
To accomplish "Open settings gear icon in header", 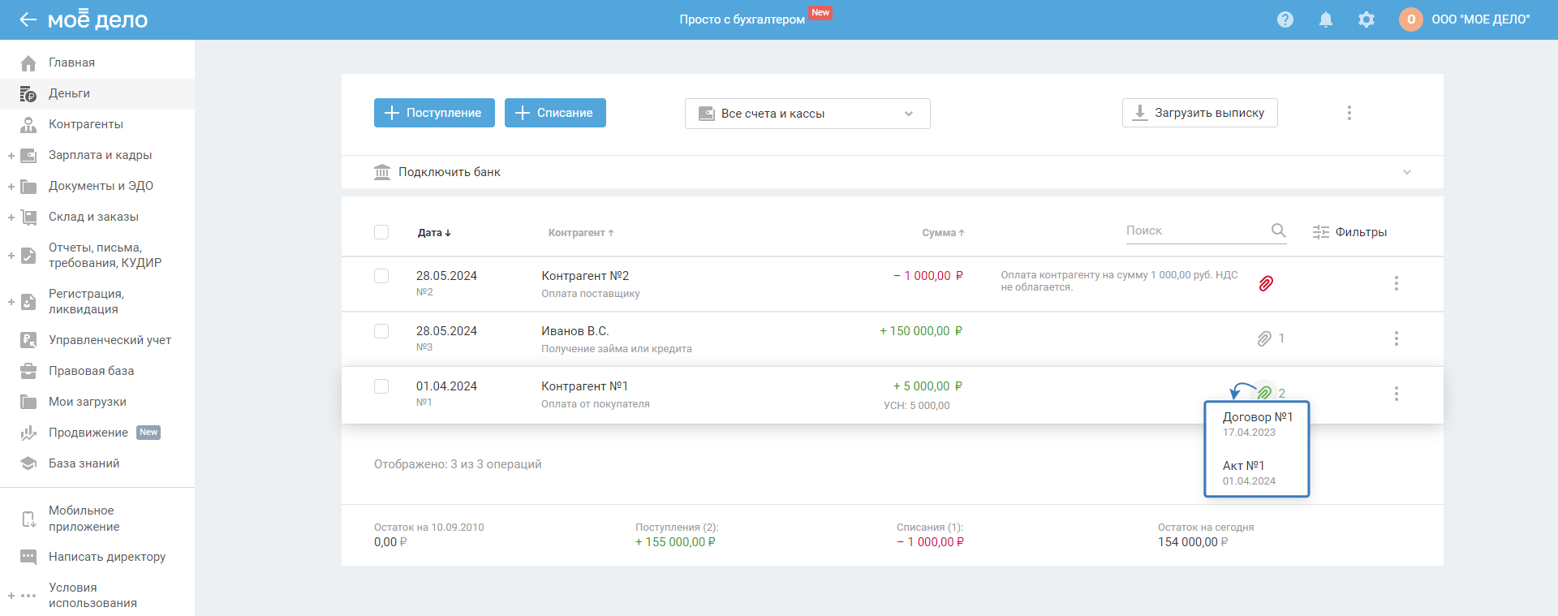I will (1366, 19).
